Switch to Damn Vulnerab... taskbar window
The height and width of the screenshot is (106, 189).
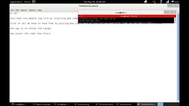[x=42, y=104]
